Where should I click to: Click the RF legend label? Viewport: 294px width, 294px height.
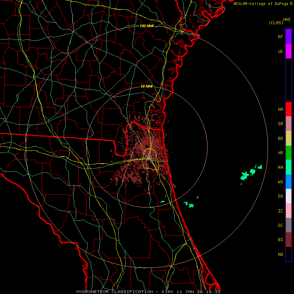[x=280, y=37]
